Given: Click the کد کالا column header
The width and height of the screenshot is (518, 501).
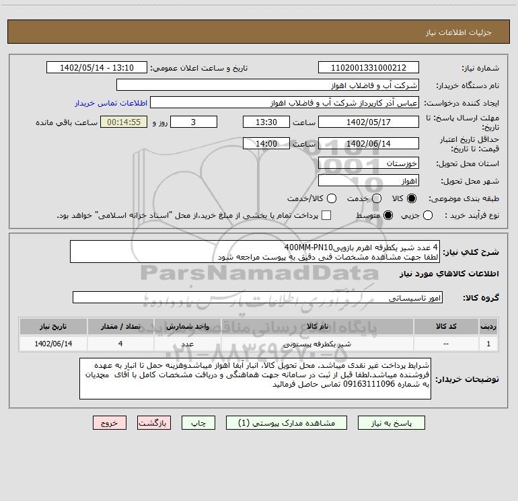Looking at the screenshot, I should tap(446, 326).
